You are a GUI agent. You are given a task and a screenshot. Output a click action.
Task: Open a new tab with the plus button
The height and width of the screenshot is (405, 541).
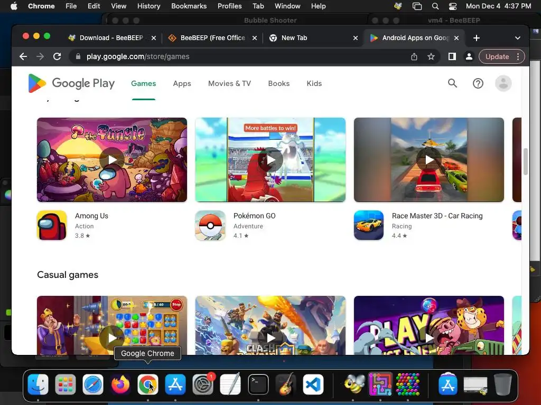pos(477,38)
